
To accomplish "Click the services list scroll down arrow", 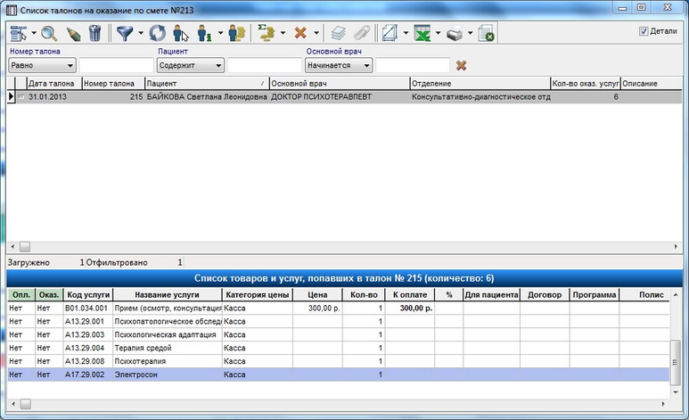I will click(x=676, y=391).
